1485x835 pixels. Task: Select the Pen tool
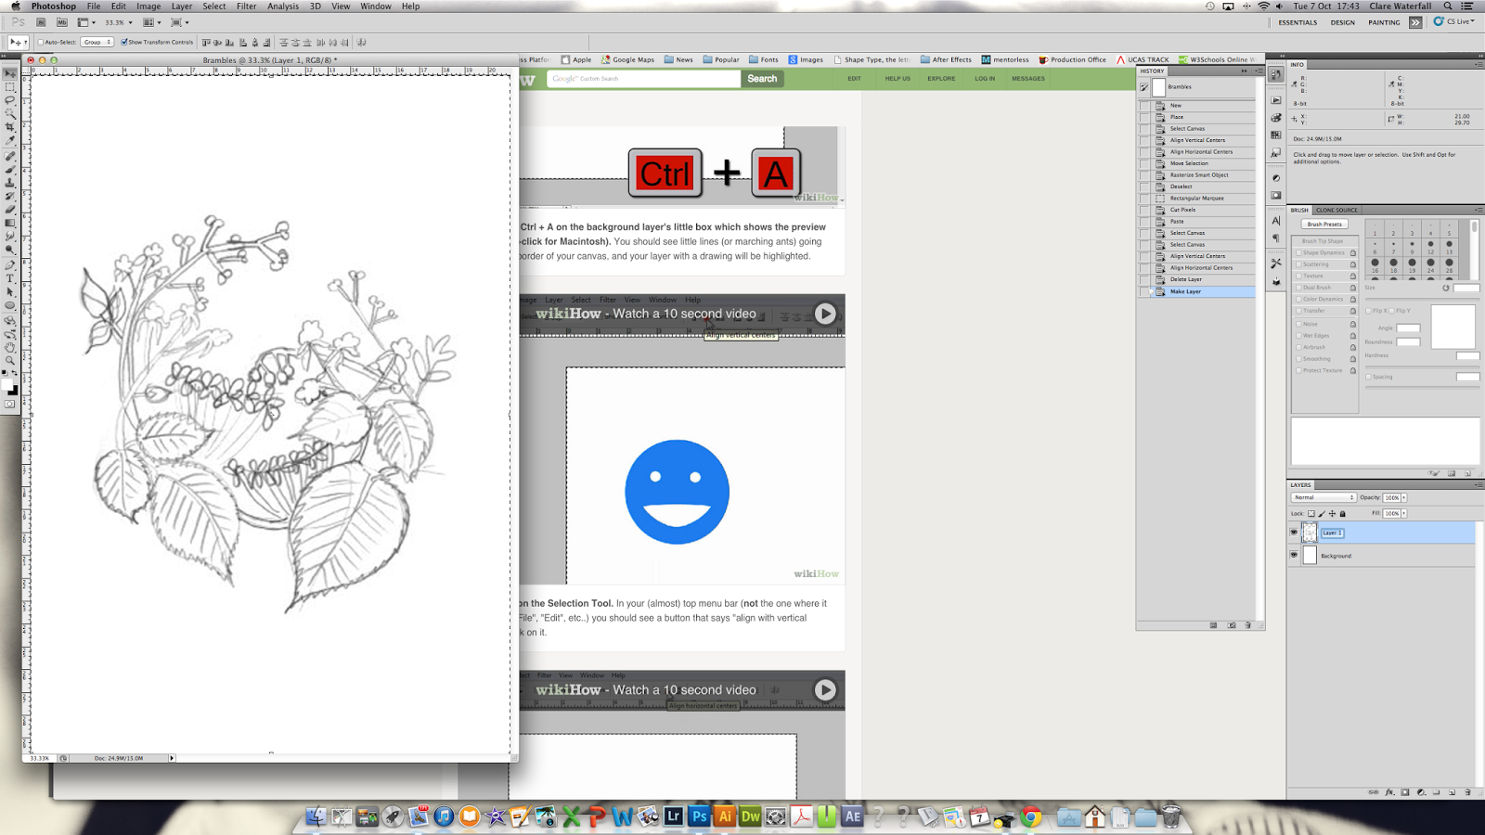[x=10, y=265]
